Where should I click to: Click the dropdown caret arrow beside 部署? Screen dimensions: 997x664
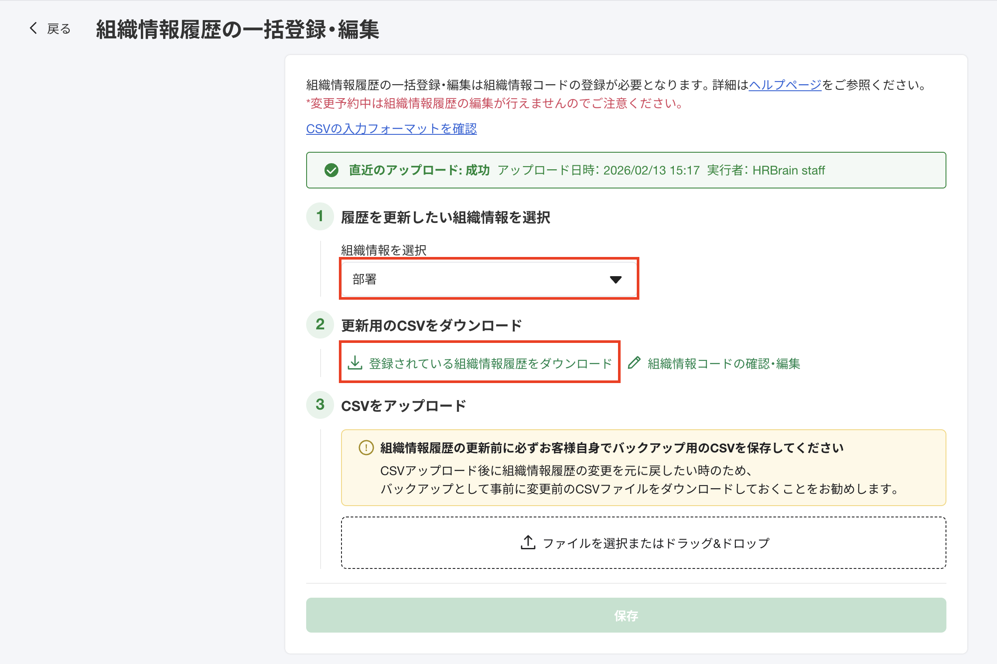[x=615, y=280]
